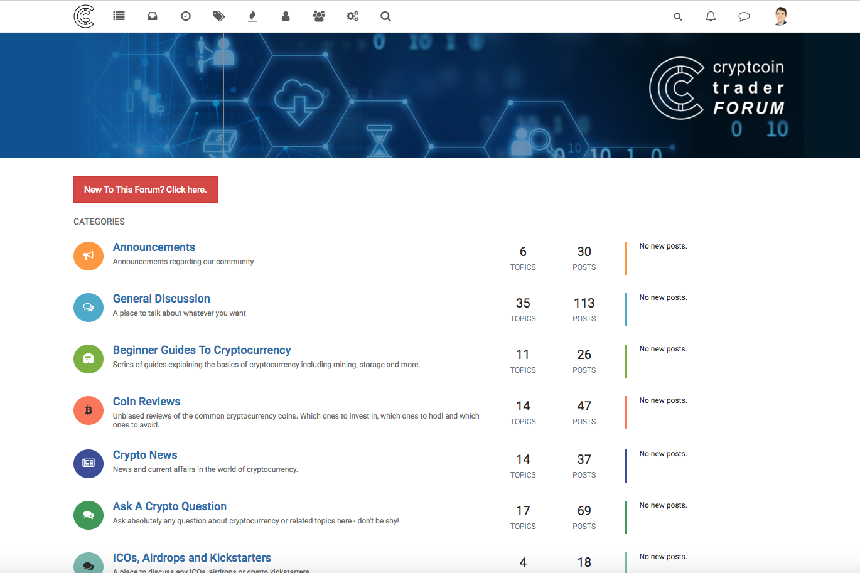Open the General Discussion category

[x=161, y=298]
